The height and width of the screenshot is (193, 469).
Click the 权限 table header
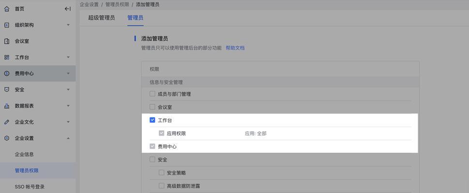[x=154, y=69]
